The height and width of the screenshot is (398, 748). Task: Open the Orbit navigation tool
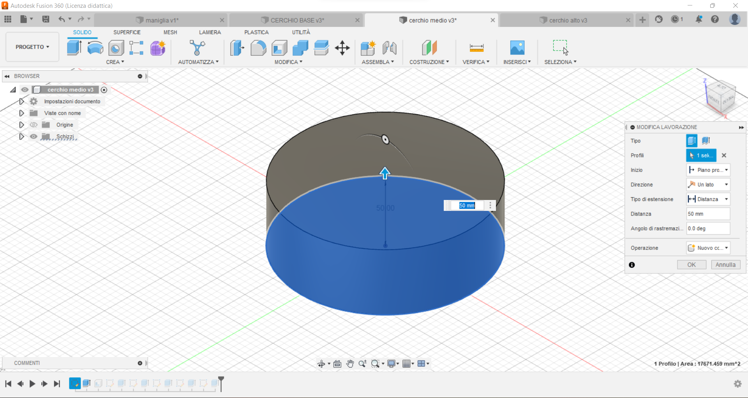(x=321, y=364)
